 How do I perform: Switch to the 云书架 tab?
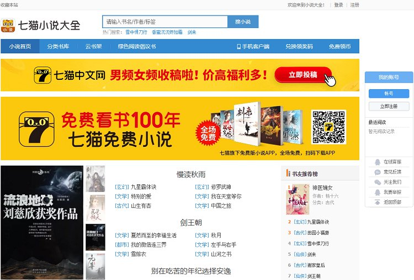click(x=93, y=47)
